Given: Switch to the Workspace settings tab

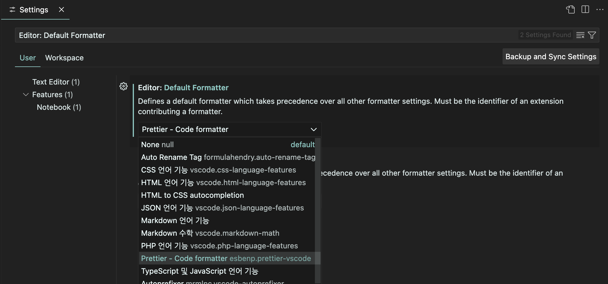Looking at the screenshot, I should pyautogui.click(x=64, y=58).
